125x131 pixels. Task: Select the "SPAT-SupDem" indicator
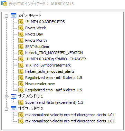click(x=37, y=47)
